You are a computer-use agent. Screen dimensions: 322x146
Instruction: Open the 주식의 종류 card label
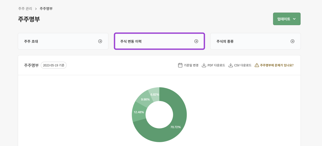(225, 41)
